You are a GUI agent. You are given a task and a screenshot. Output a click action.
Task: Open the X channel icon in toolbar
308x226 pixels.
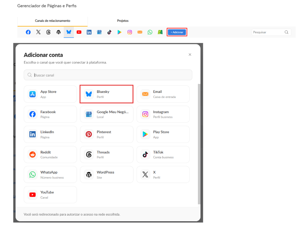[38, 32]
